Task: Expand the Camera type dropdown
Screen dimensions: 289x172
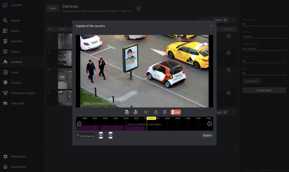Action: click(264, 24)
